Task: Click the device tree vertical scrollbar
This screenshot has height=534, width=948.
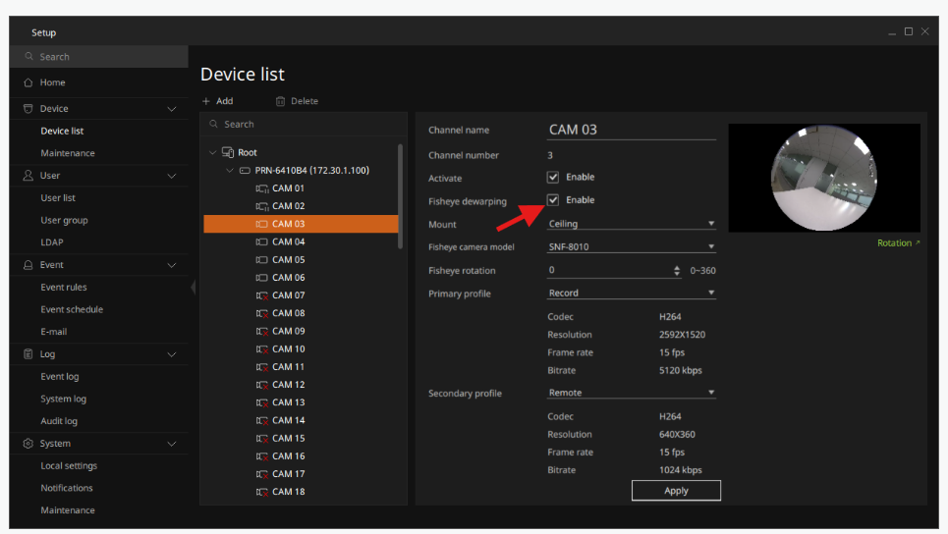Action: click(x=400, y=196)
